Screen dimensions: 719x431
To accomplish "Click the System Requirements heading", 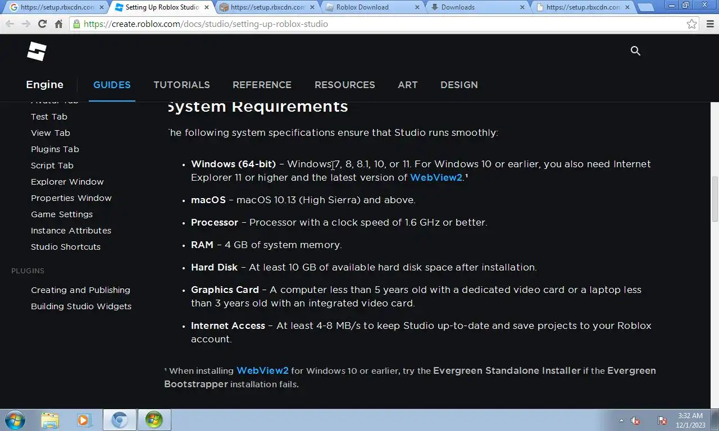I will coord(257,107).
